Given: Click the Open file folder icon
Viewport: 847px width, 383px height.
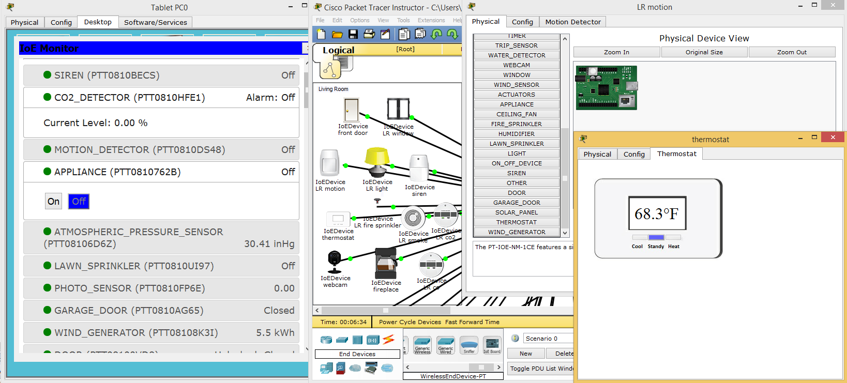Looking at the screenshot, I should [x=337, y=34].
